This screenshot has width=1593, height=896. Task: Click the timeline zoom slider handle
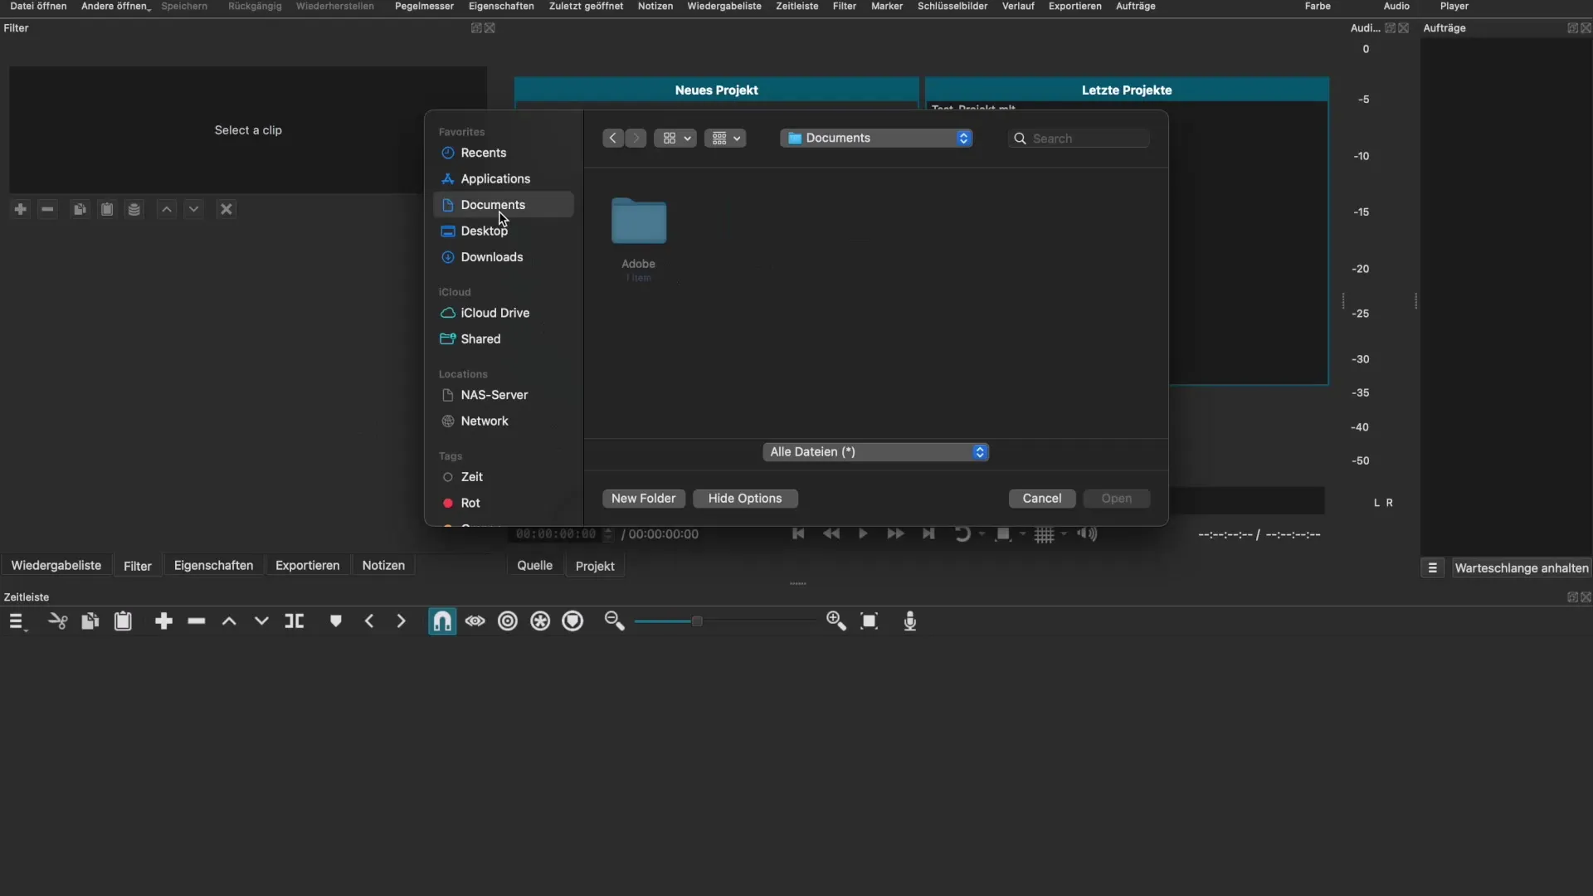697,621
